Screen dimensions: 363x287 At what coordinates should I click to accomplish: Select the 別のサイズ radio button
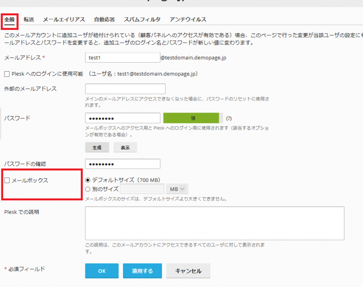[x=88, y=189]
